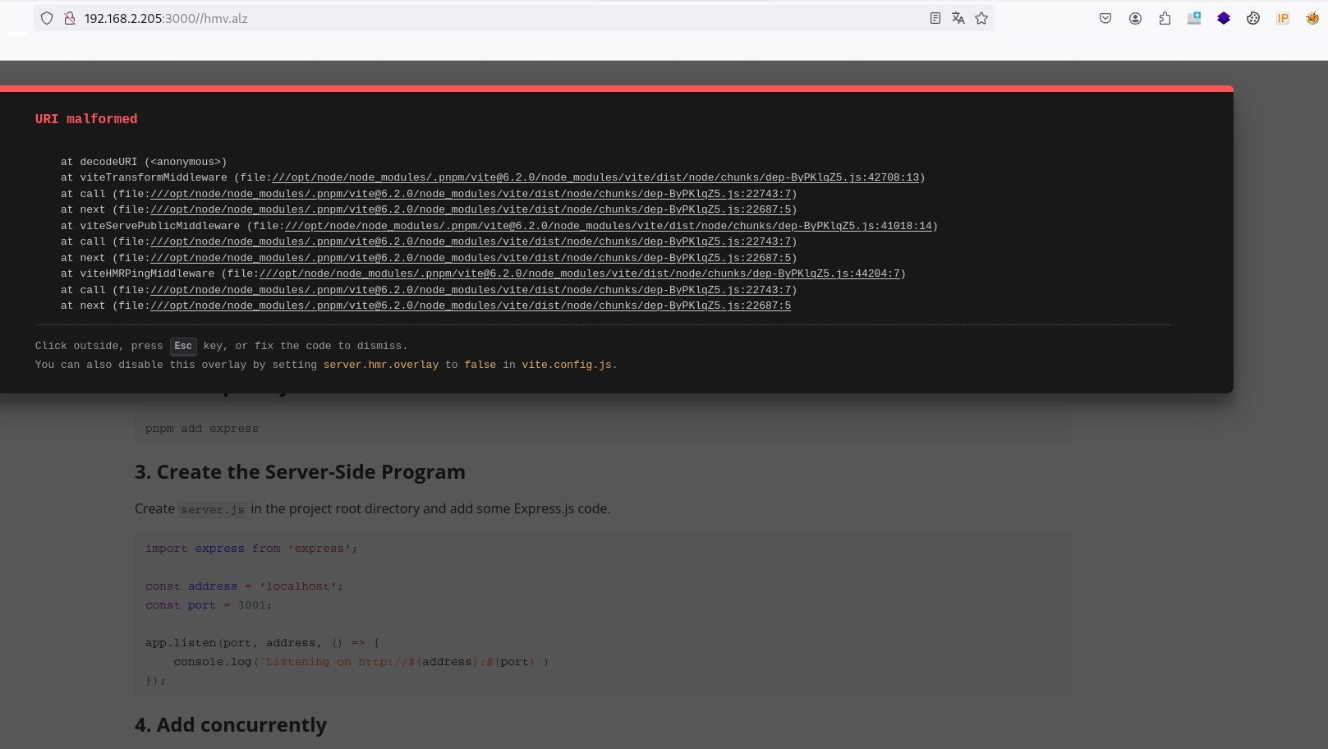Translate the current page
Screen dimensions: 1328x749
tap(958, 18)
